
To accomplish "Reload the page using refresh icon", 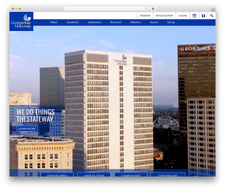I will pos(146,9).
